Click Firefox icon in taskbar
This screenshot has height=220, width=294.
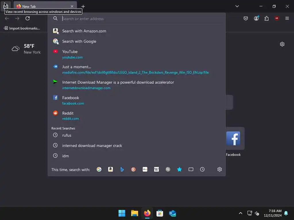[147, 213]
